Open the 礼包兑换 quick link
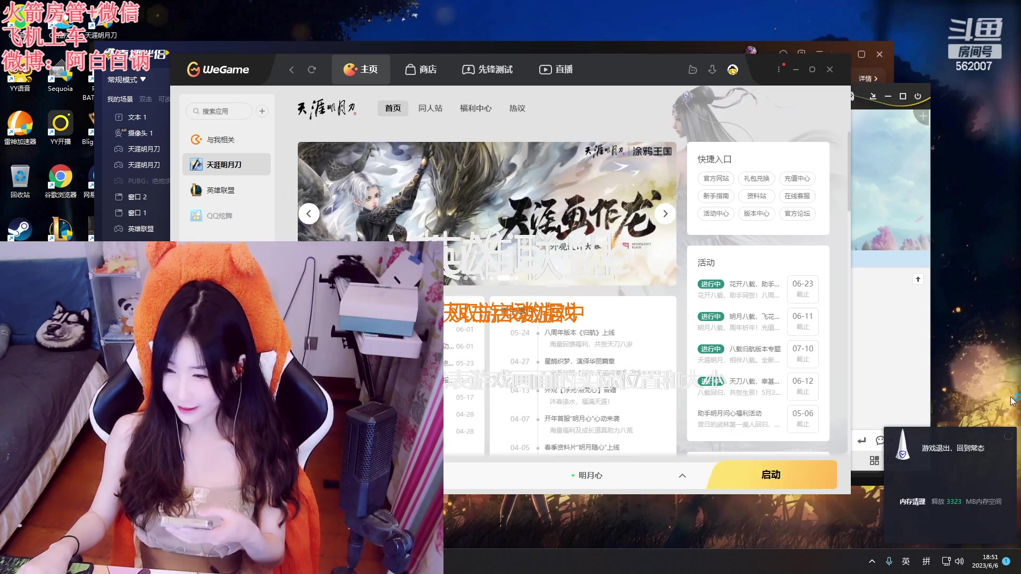The image size is (1021, 574). (756, 178)
